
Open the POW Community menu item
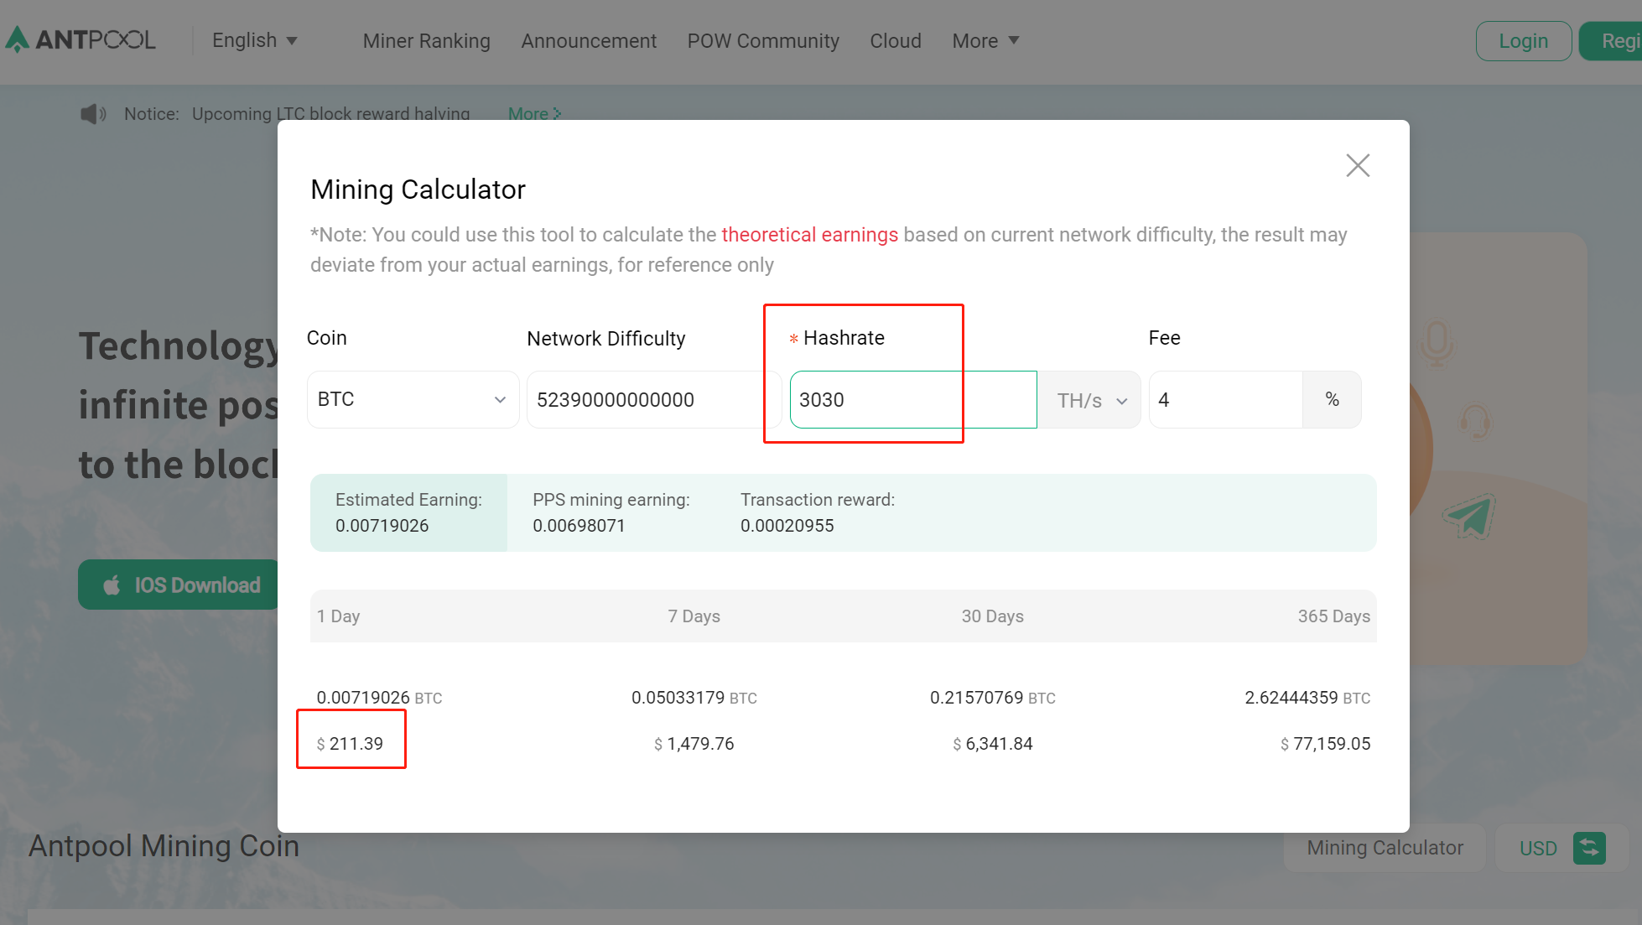(x=762, y=40)
